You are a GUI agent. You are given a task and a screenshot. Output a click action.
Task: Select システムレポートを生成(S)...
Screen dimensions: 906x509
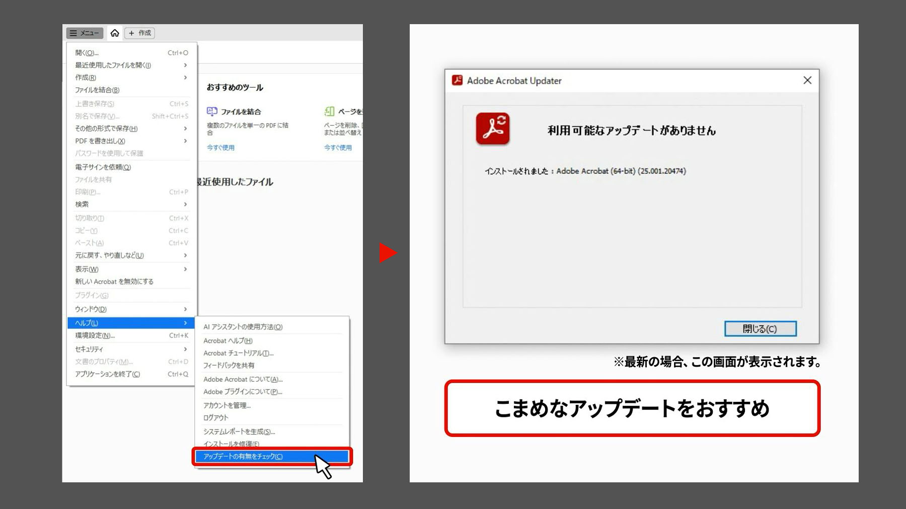tap(272, 432)
